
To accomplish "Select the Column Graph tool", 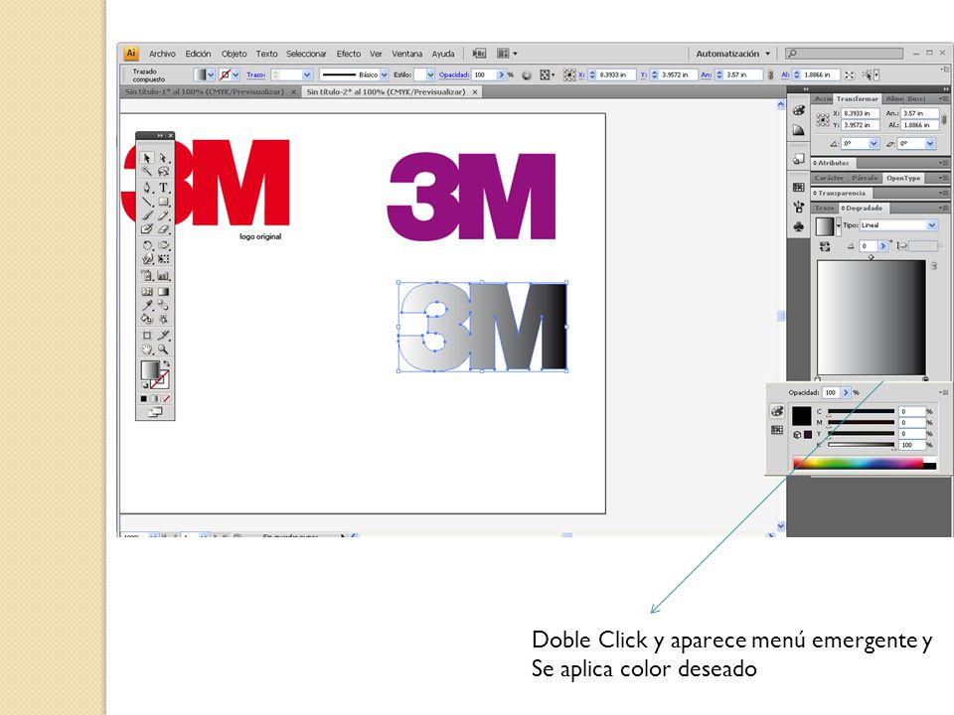I will 163,275.
